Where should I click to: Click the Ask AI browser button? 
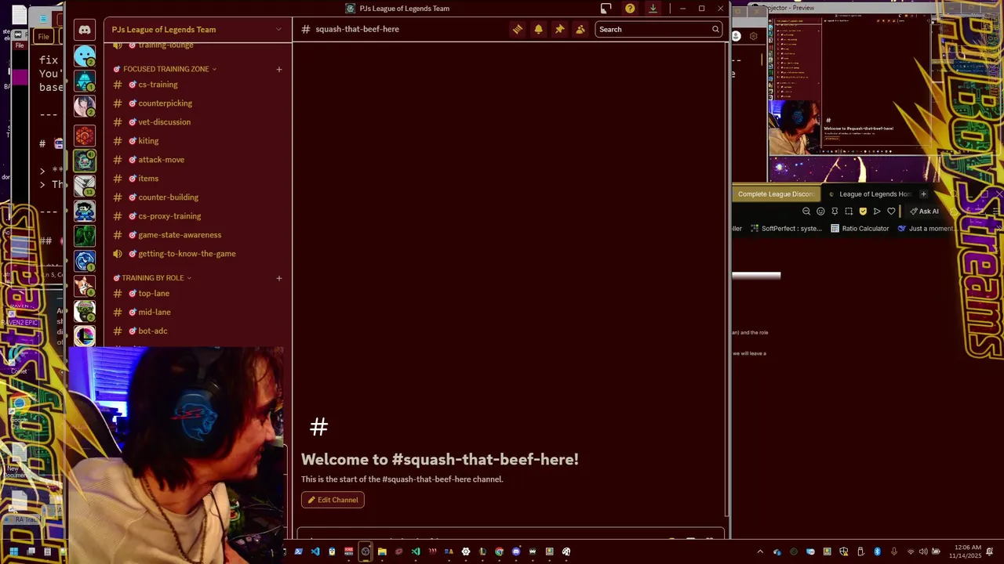(x=924, y=211)
